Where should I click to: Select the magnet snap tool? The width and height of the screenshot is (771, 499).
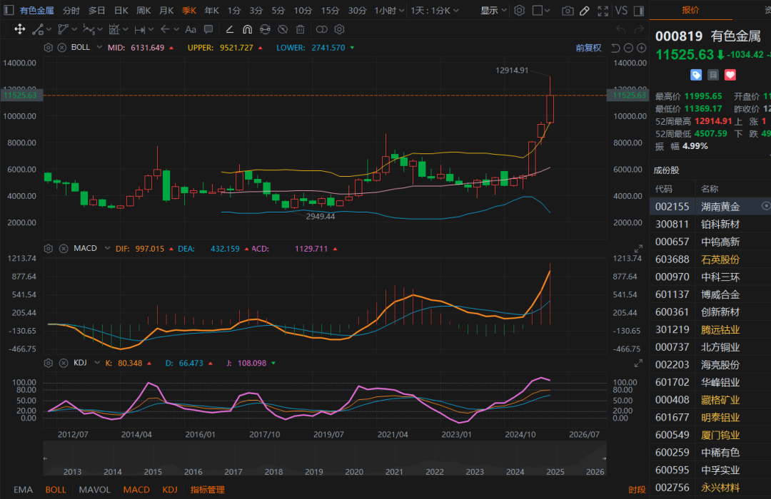click(x=247, y=29)
